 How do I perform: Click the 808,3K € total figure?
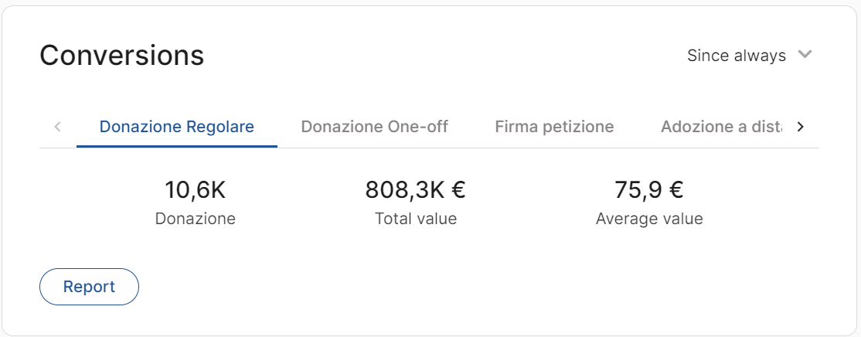click(415, 189)
